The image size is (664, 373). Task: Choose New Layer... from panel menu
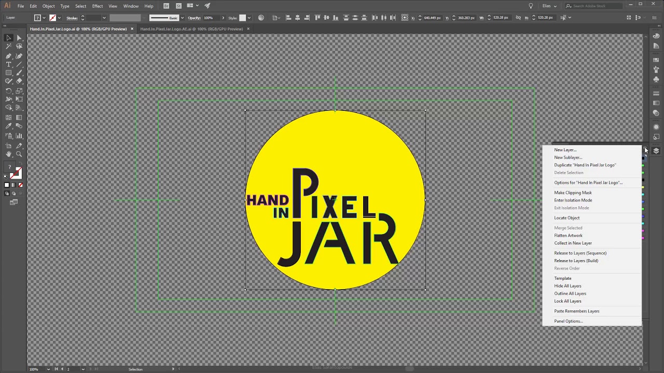coord(565,150)
